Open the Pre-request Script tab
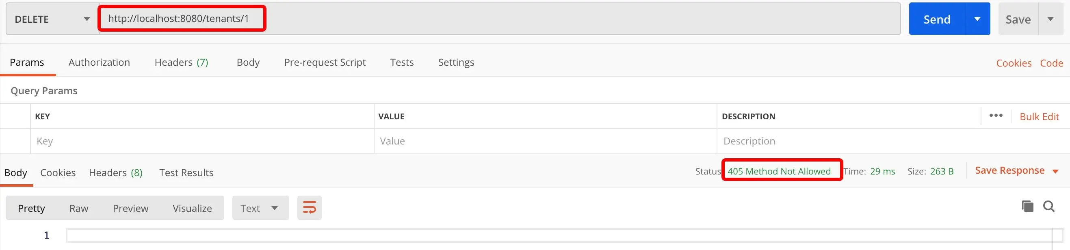The image size is (1070, 250). point(325,62)
